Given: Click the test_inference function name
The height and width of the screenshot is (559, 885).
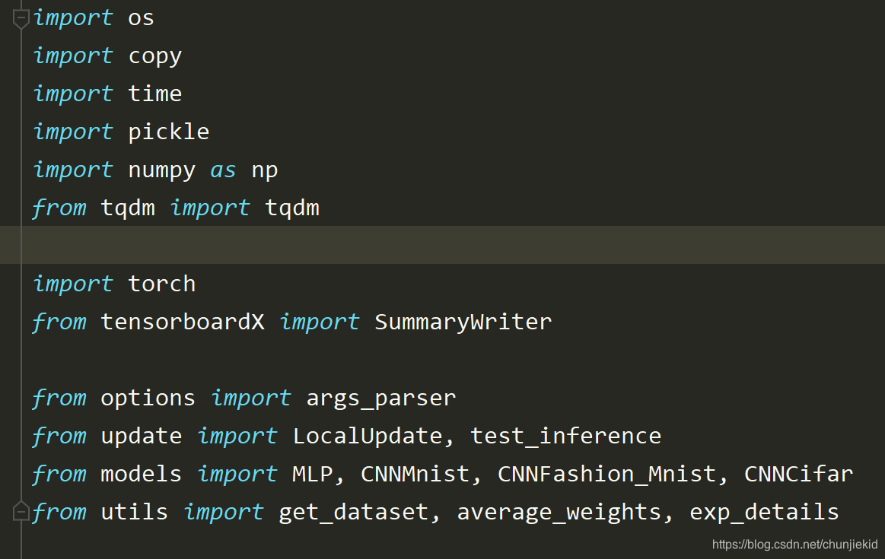Looking at the screenshot, I should [565, 436].
